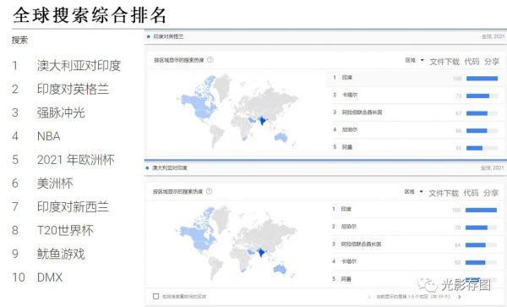Select 2021 年欧洲杯 in the ranking list

click(x=76, y=160)
